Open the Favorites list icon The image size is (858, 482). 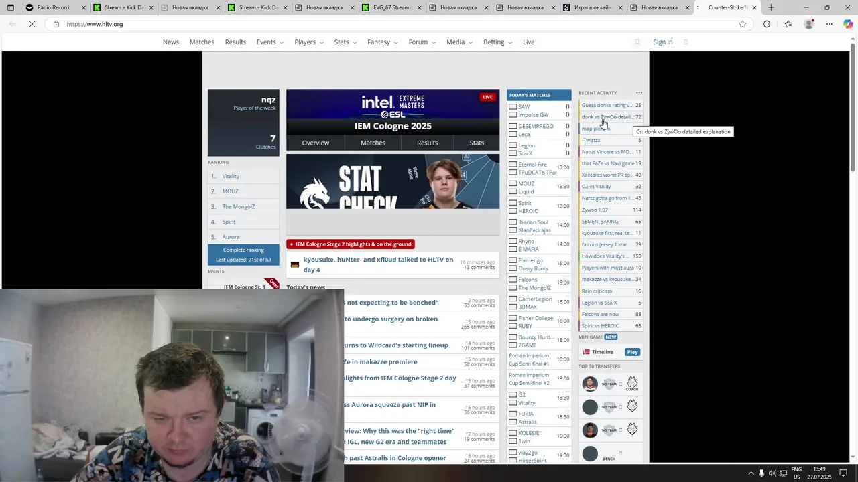point(788,24)
